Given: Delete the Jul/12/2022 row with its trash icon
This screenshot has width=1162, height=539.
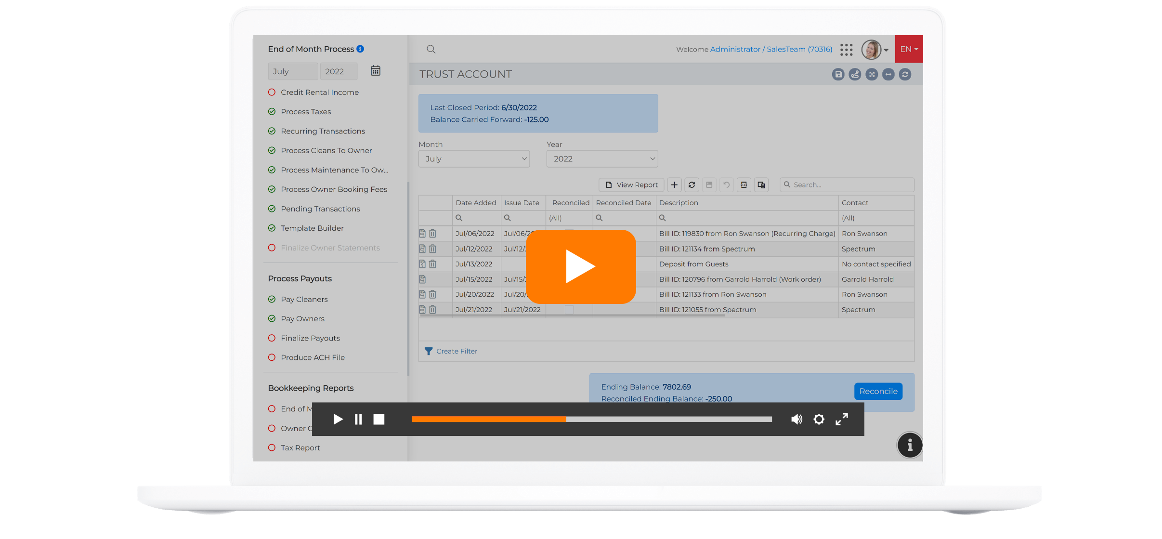Looking at the screenshot, I should coord(432,249).
